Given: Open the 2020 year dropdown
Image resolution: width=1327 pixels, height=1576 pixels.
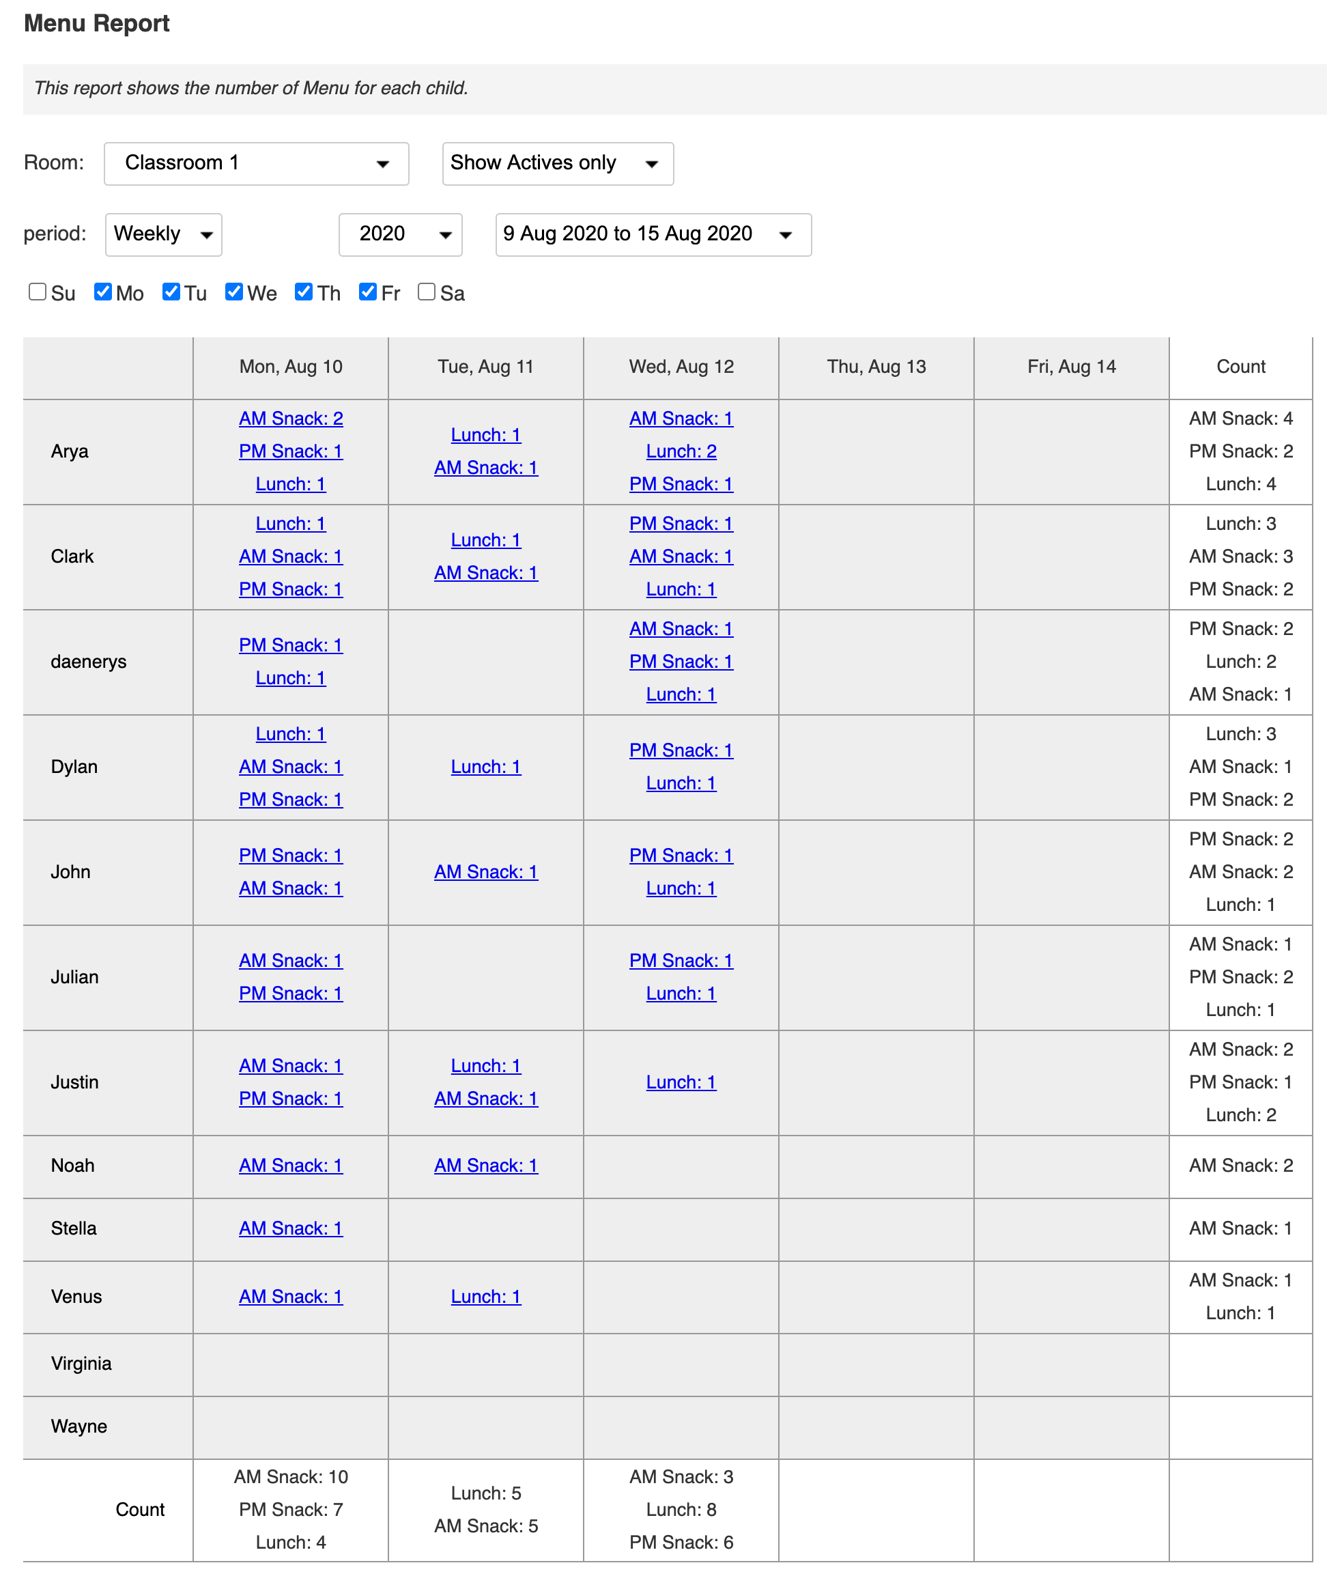Looking at the screenshot, I should [x=399, y=234].
